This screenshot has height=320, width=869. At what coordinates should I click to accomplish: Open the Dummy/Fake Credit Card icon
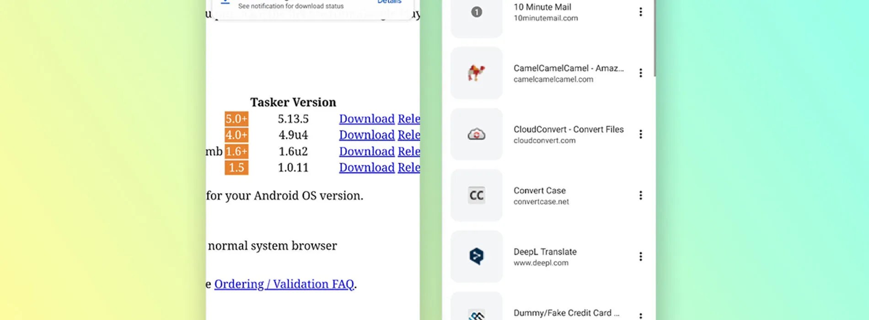477,306
